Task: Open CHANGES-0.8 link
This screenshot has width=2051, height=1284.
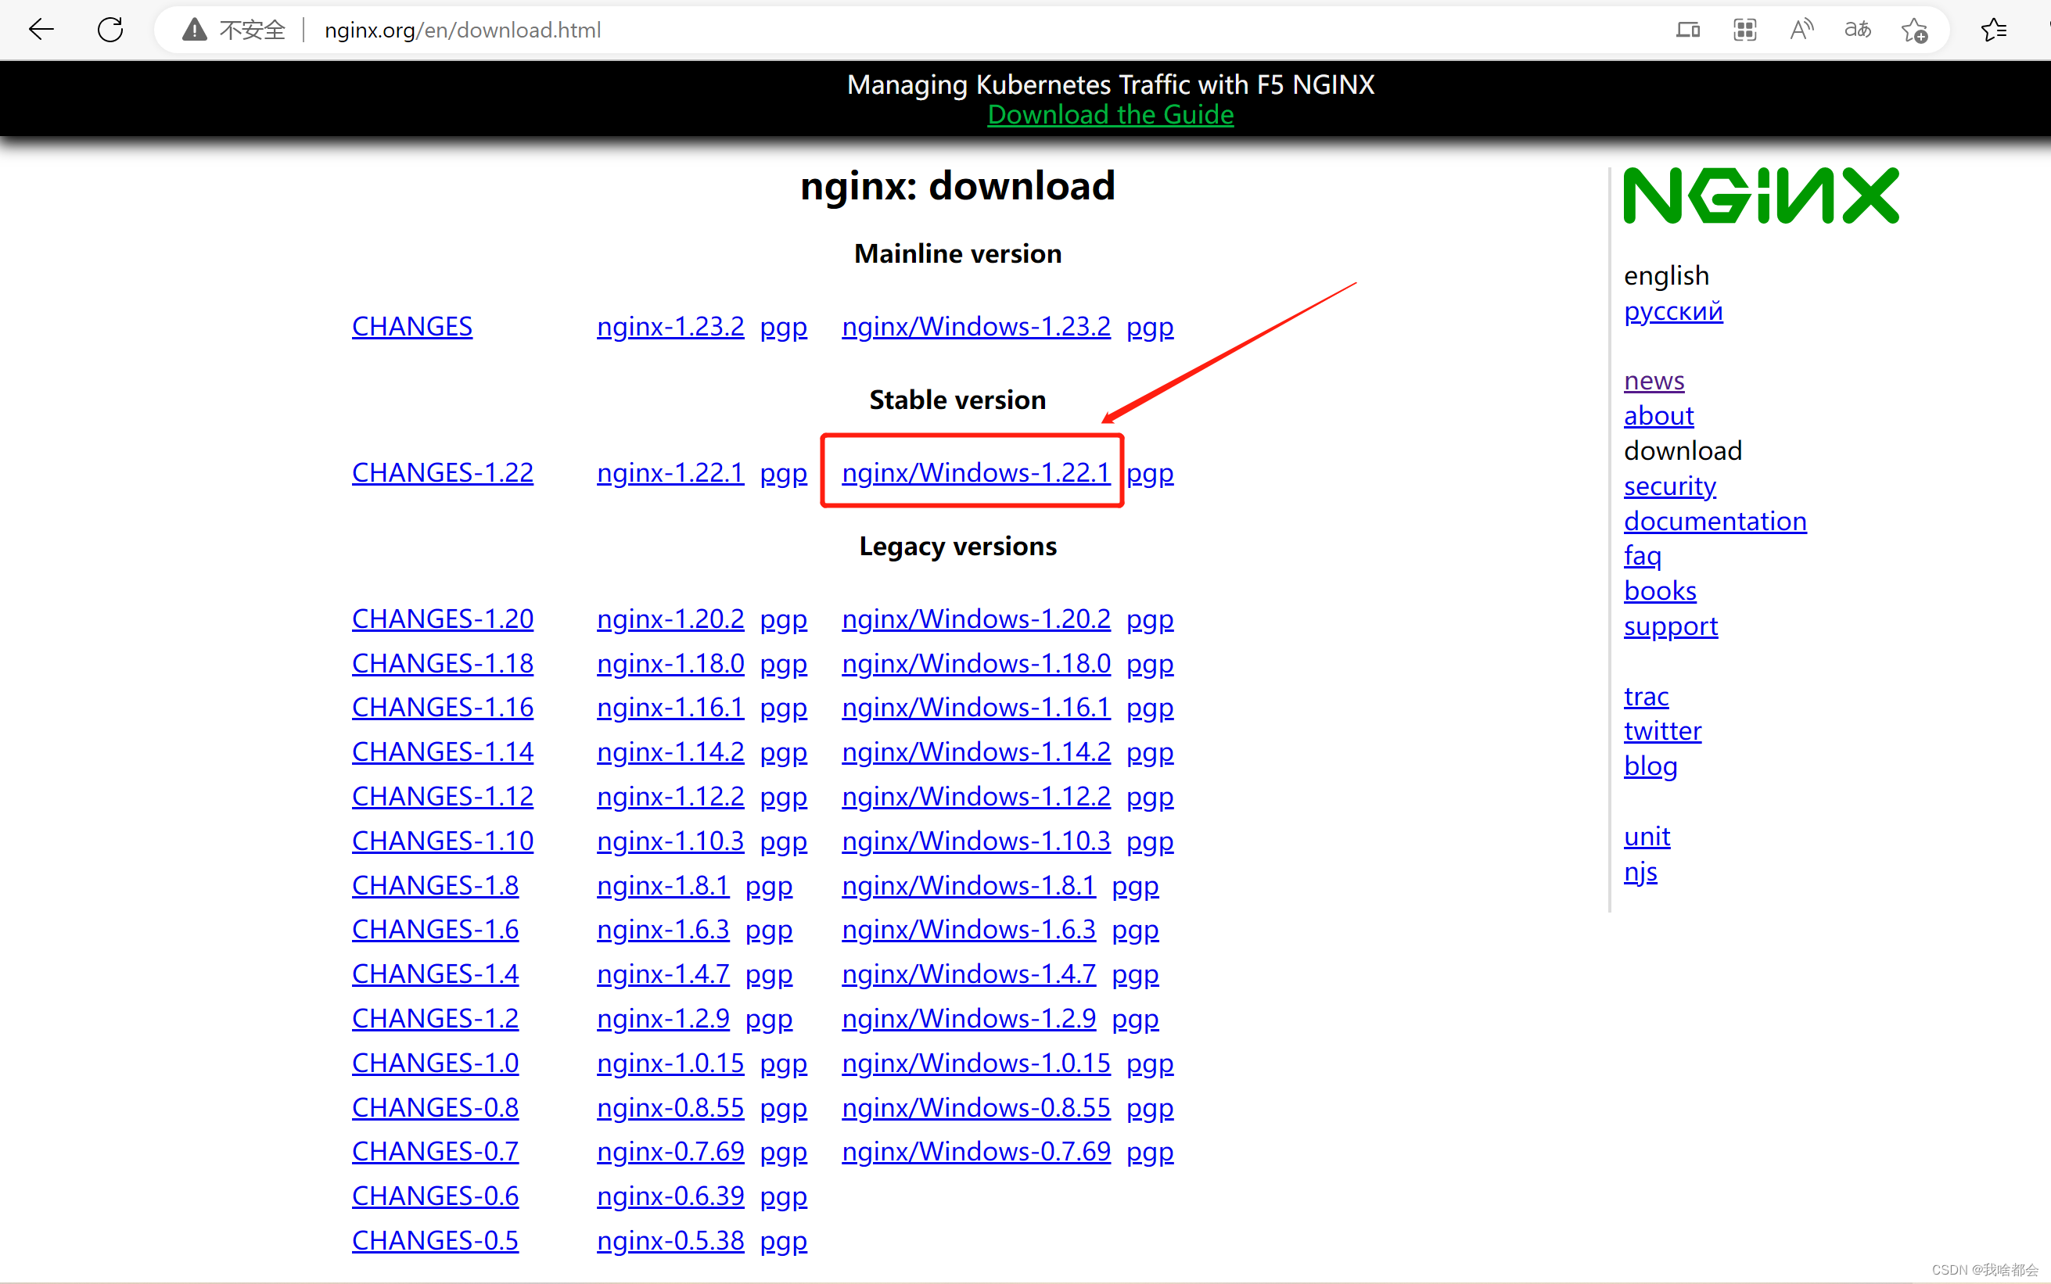Action: [x=435, y=1107]
